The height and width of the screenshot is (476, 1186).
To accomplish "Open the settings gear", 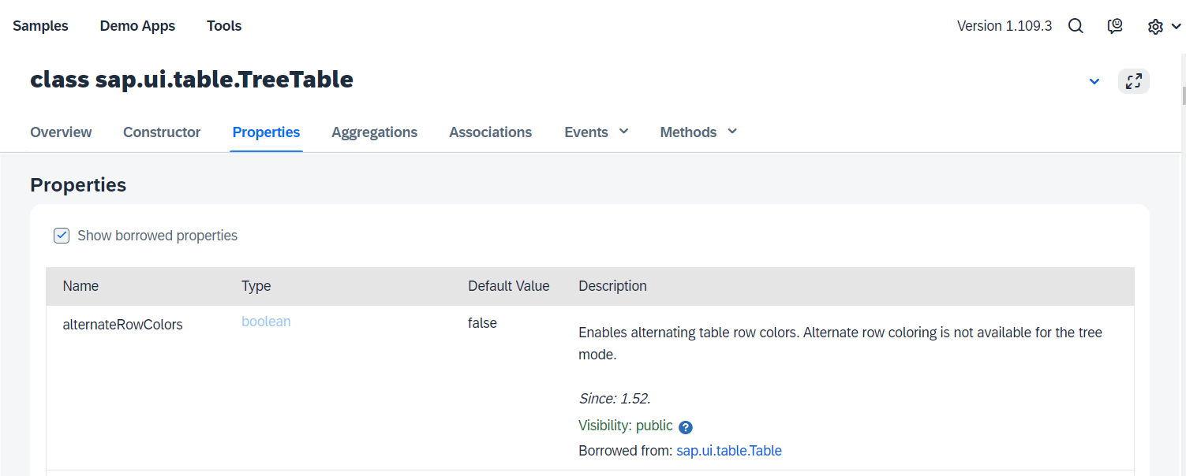I will [x=1154, y=25].
